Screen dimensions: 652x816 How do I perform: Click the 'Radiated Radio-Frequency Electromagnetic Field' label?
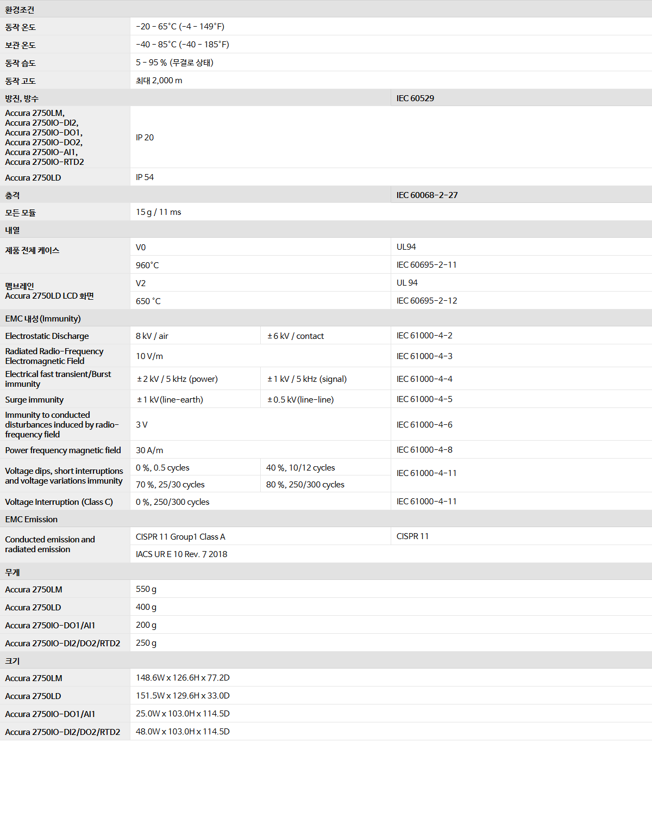54,356
